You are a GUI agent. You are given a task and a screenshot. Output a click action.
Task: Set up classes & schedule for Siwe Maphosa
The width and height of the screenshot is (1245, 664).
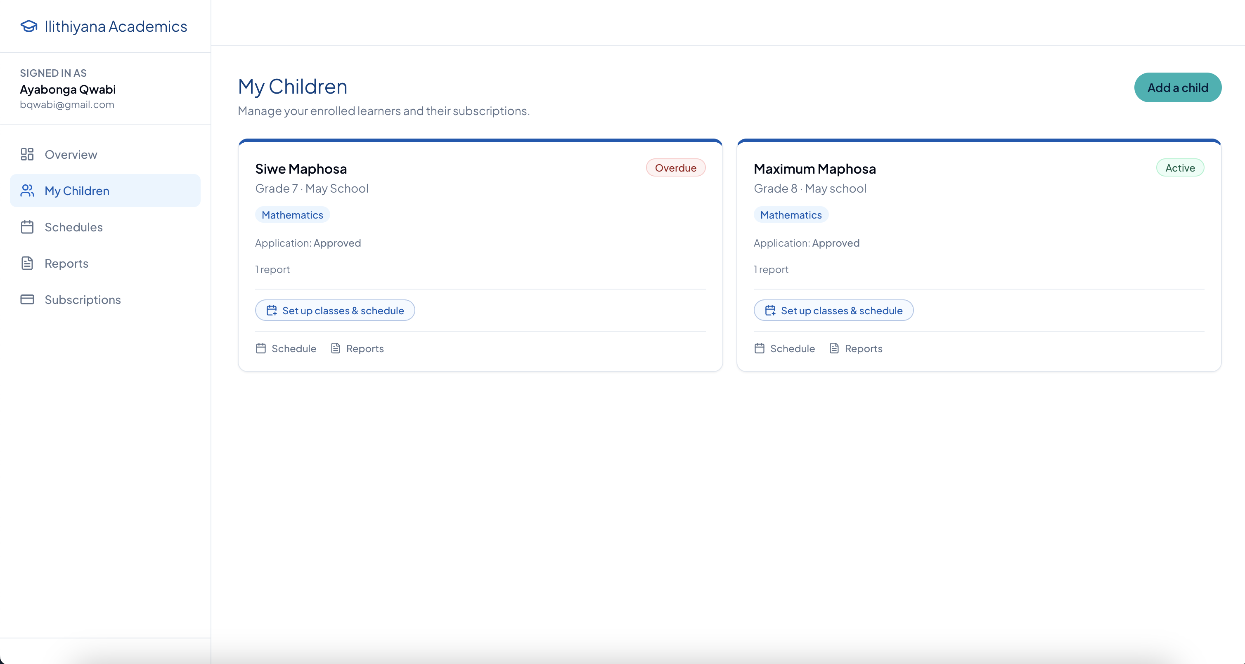[x=335, y=310]
